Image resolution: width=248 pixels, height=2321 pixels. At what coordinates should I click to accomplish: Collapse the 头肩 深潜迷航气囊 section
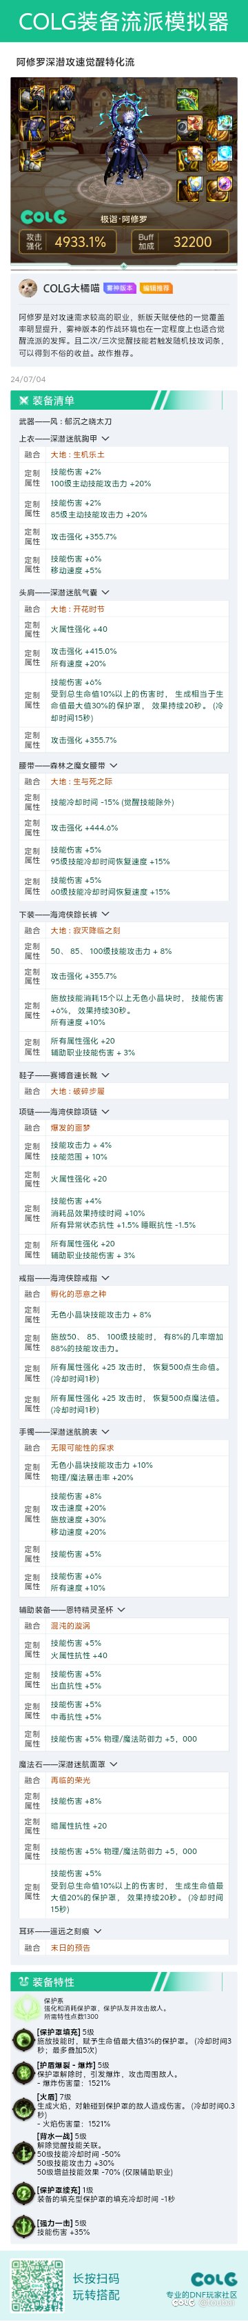click(105, 592)
